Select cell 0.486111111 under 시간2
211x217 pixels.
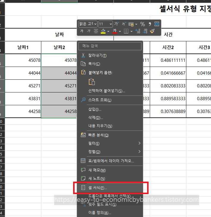pos(168,60)
